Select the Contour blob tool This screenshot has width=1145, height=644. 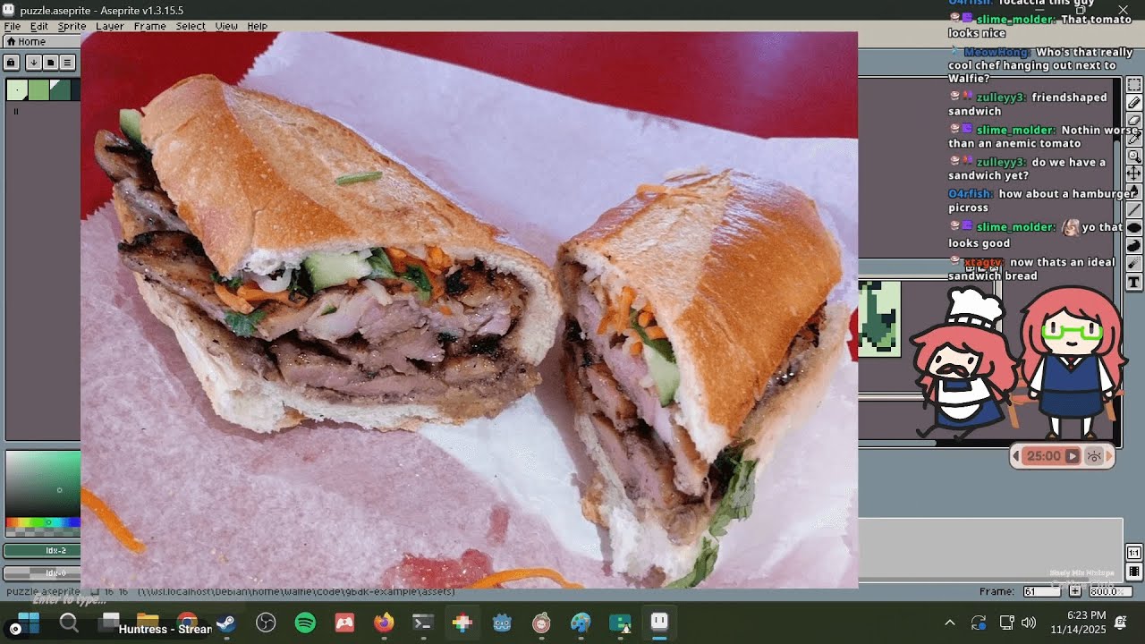(1133, 246)
